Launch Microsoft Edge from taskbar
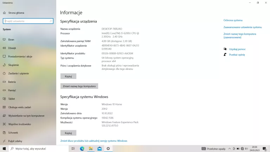The height and width of the screenshot is (152, 270). pos(82,148)
